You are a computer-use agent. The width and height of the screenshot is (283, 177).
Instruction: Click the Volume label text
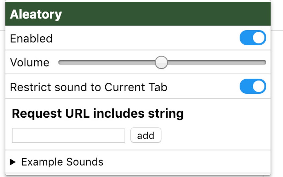30,62
